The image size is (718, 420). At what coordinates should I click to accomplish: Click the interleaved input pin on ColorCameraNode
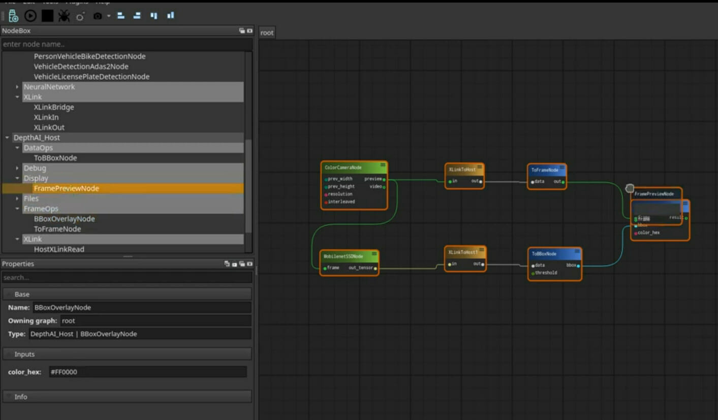(x=326, y=202)
